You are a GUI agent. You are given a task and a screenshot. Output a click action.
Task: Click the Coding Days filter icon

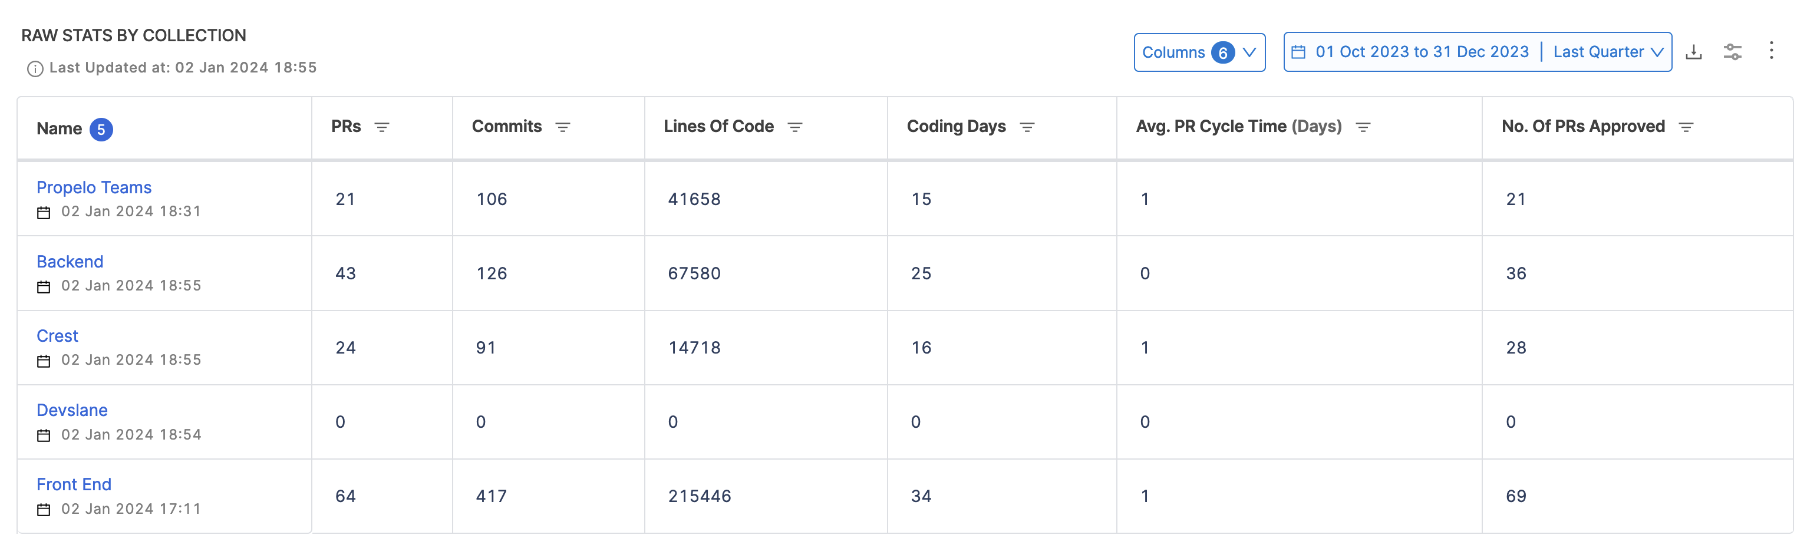[x=1027, y=127]
